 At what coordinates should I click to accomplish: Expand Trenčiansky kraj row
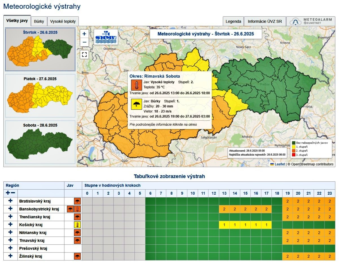[x=10, y=217]
